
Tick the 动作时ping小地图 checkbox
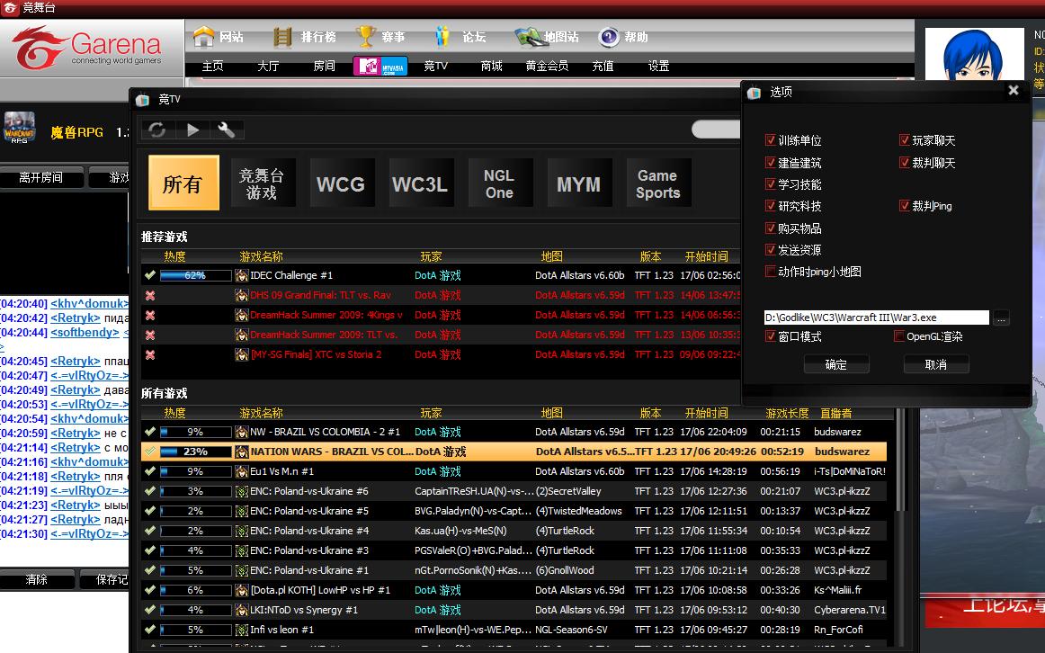coord(770,272)
